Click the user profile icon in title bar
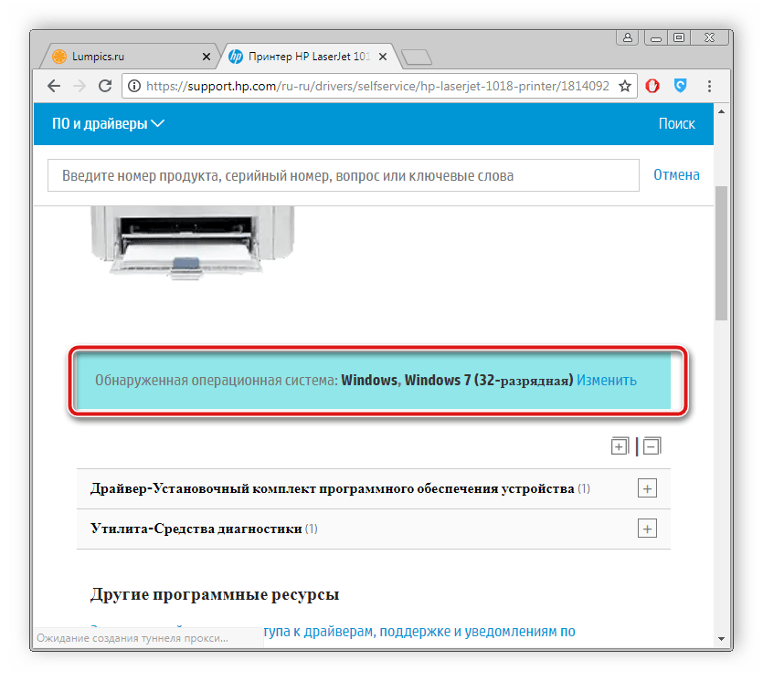This screenshot has width=763, height=681. (627, 37)
